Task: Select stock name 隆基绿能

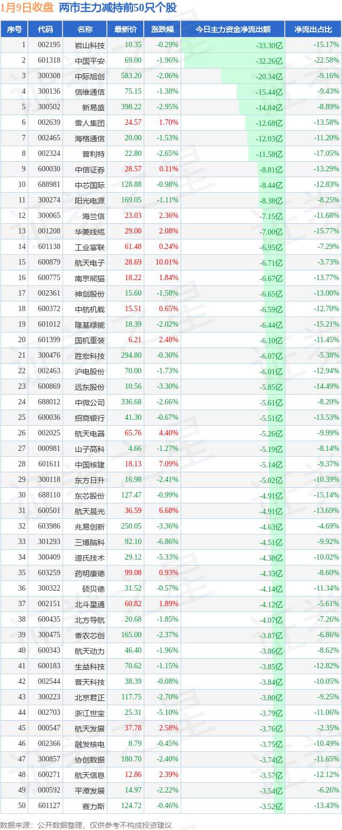Action: [90, 325]
